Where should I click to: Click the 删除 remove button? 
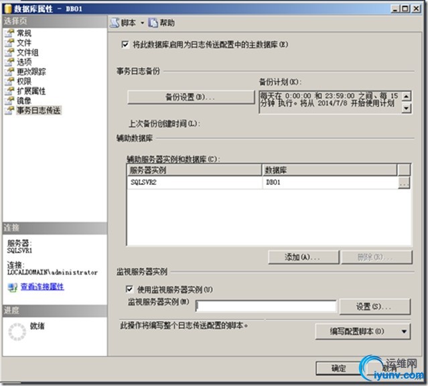(x=376, y=257)
